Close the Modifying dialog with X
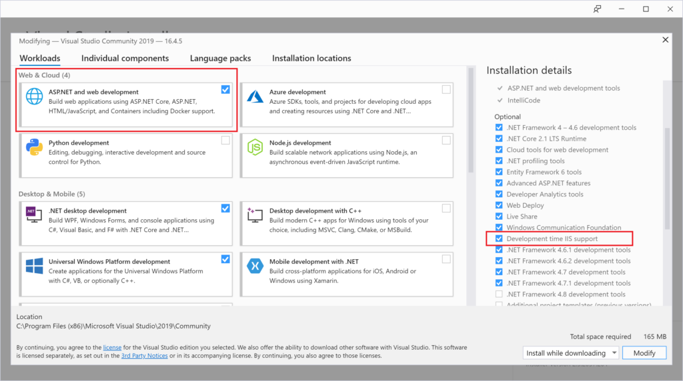The image size is (683, 381). [665, 39]
